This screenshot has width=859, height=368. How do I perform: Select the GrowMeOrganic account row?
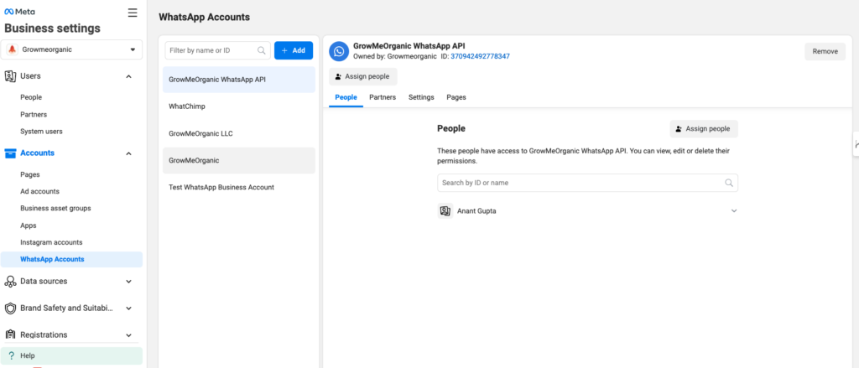click(x=239, y=160)
